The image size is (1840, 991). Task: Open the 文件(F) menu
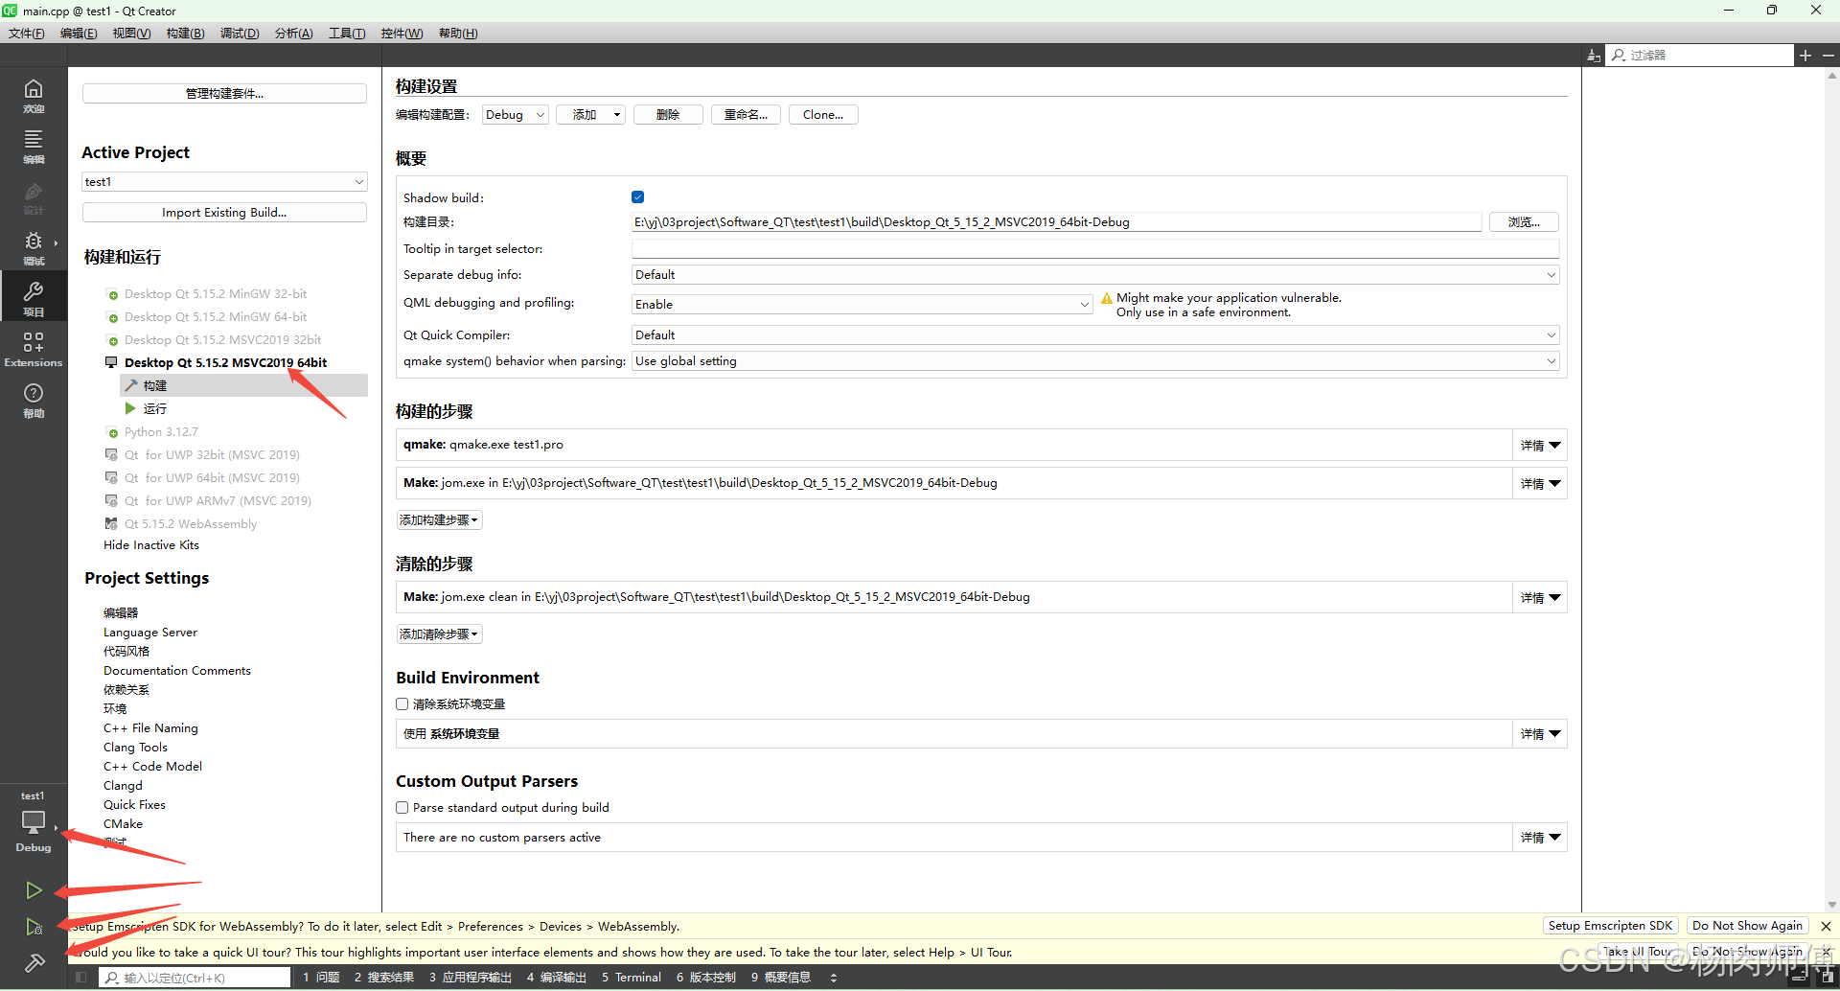point(27,34)
